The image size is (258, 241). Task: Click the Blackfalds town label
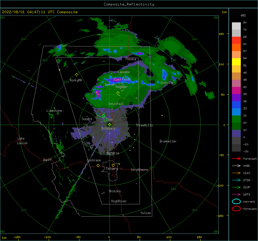tap(122, 79)
